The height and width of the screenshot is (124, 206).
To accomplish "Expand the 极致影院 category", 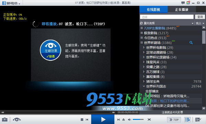I will coord(141,33).
